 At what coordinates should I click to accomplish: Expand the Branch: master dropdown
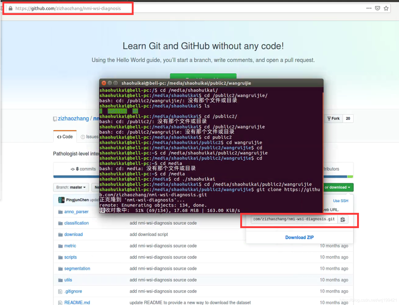click(71, 187)
